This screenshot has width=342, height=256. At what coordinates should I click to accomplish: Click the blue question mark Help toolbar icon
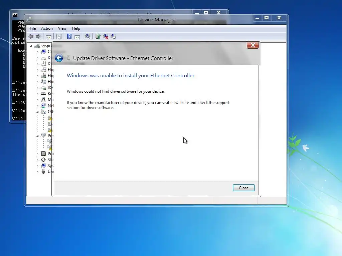69,37
